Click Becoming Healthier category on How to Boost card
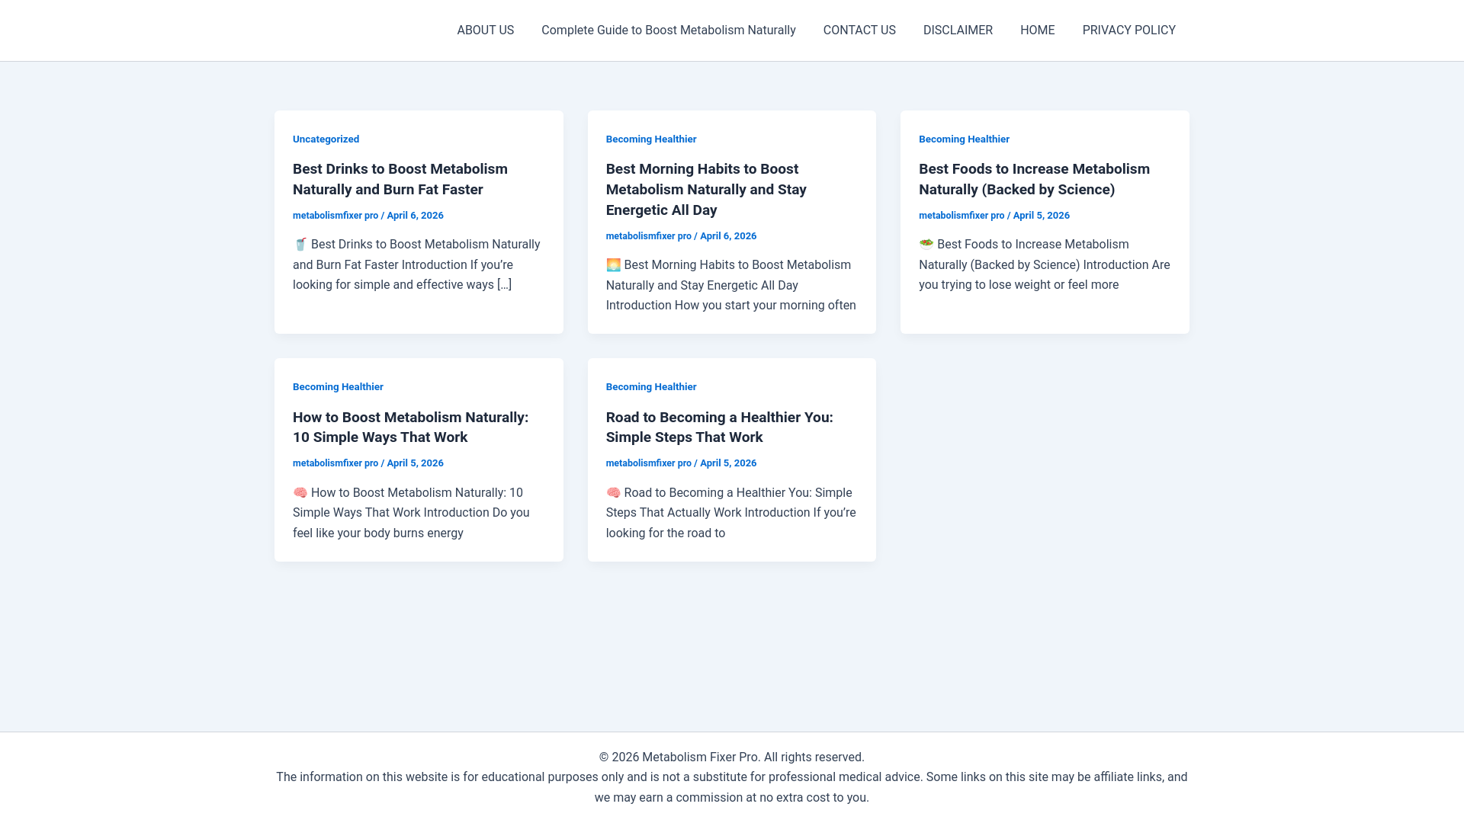 click(x=338, y=386)
